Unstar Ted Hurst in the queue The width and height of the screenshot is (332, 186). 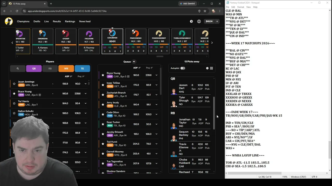click(x=103, y=144)
